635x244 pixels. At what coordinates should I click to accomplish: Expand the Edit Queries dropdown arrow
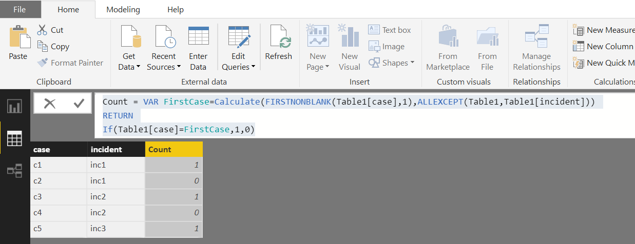click(x=254, y=67)
